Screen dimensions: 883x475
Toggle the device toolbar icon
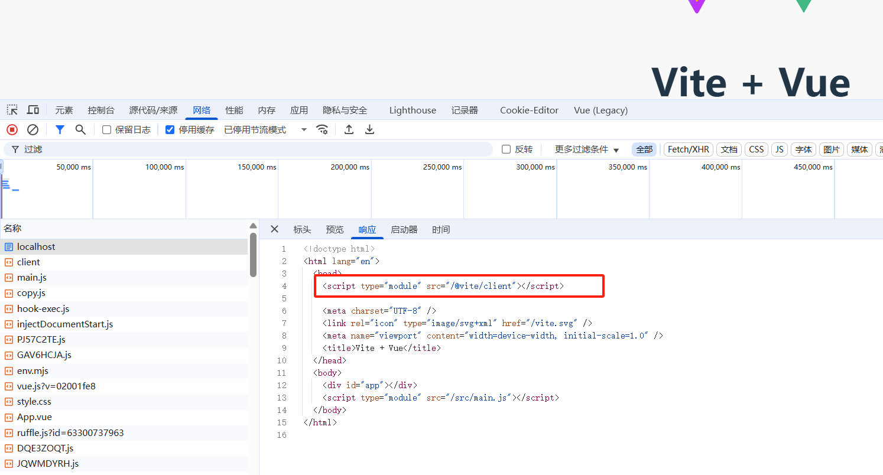click(33, 110)
